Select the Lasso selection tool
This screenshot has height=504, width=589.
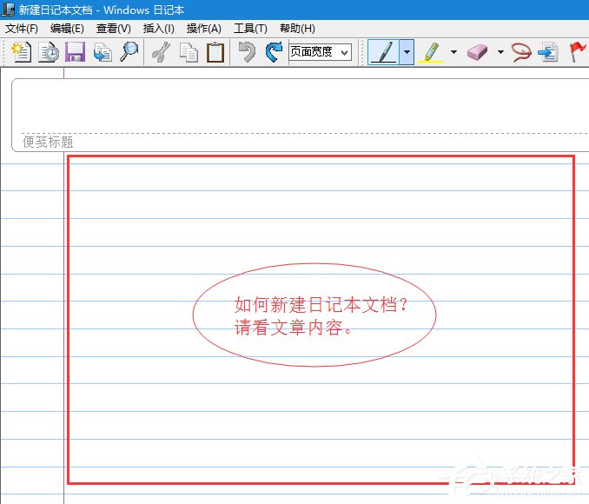pos(520,52)
